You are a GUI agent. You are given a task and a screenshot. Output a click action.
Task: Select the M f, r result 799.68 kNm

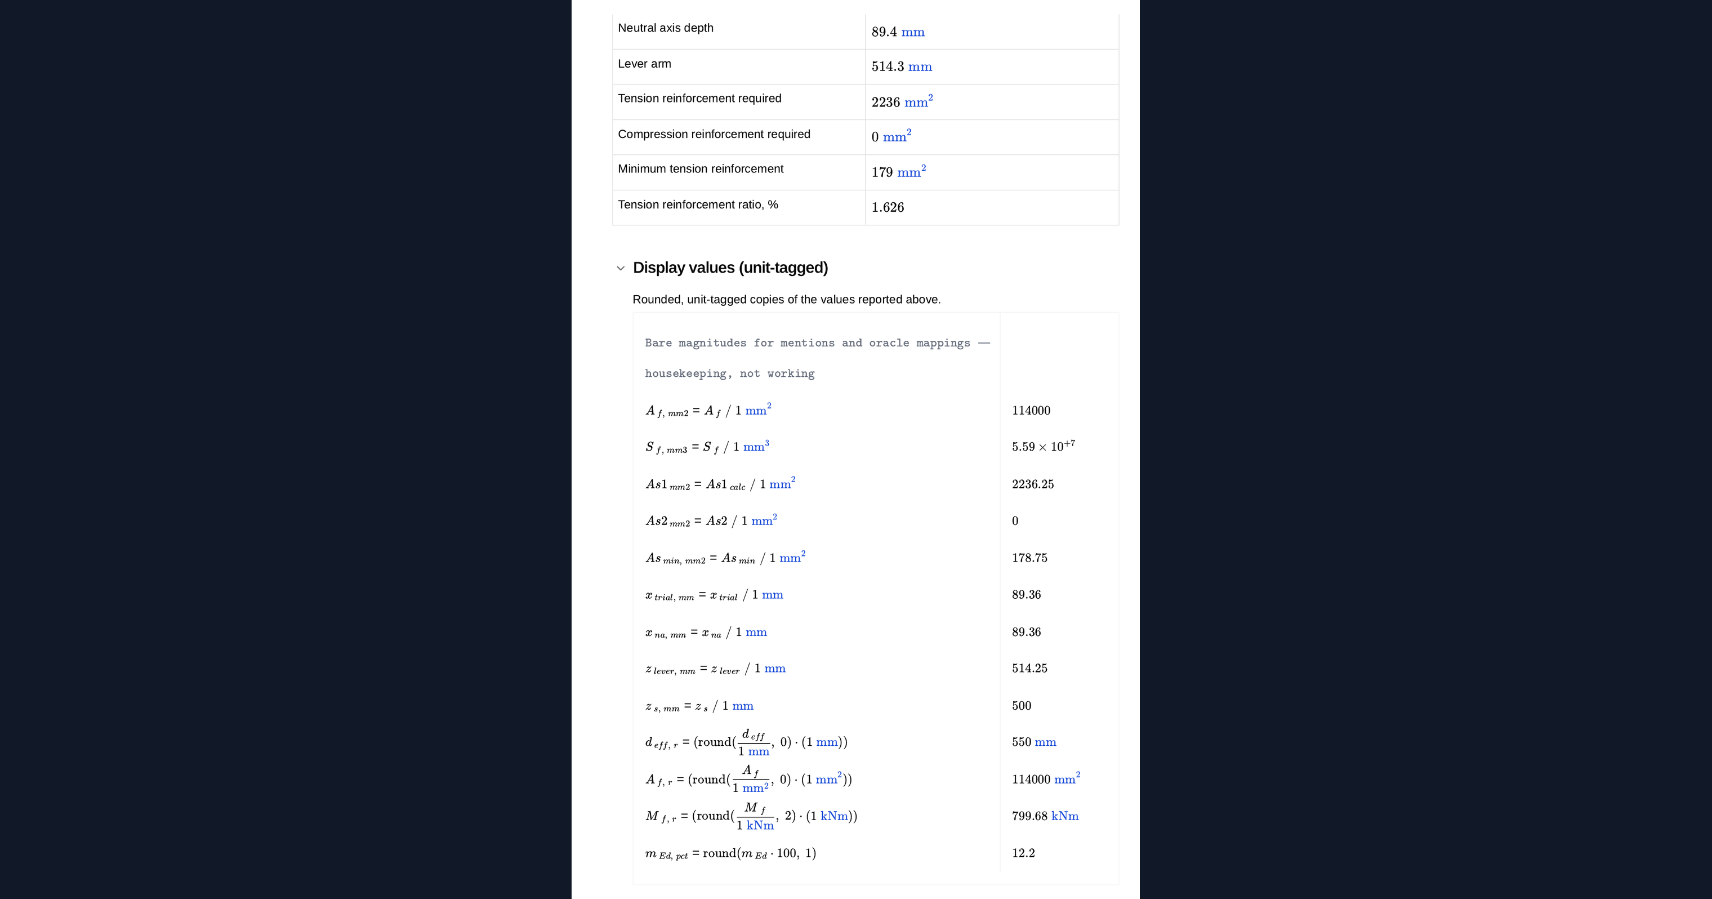[1045, 816]
